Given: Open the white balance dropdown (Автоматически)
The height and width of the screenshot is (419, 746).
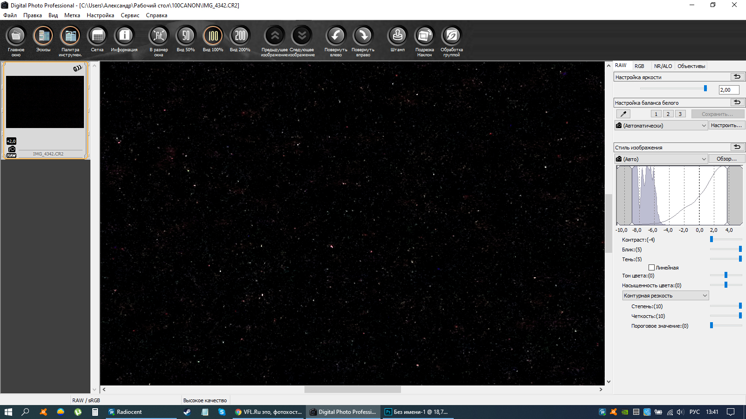Looking at the screenshot, I should (x=661, y=126).
